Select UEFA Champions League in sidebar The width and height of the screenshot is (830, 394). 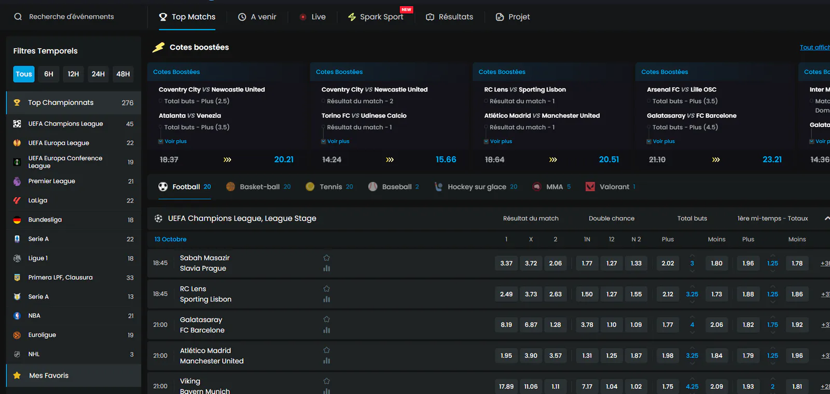[74, 124]
